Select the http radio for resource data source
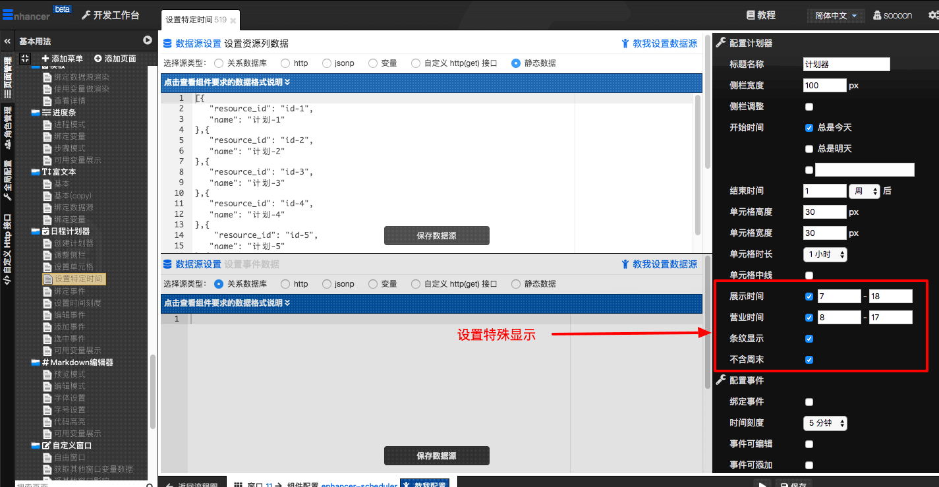The height and width of the screenshot is (487, 939). [285, 63]
